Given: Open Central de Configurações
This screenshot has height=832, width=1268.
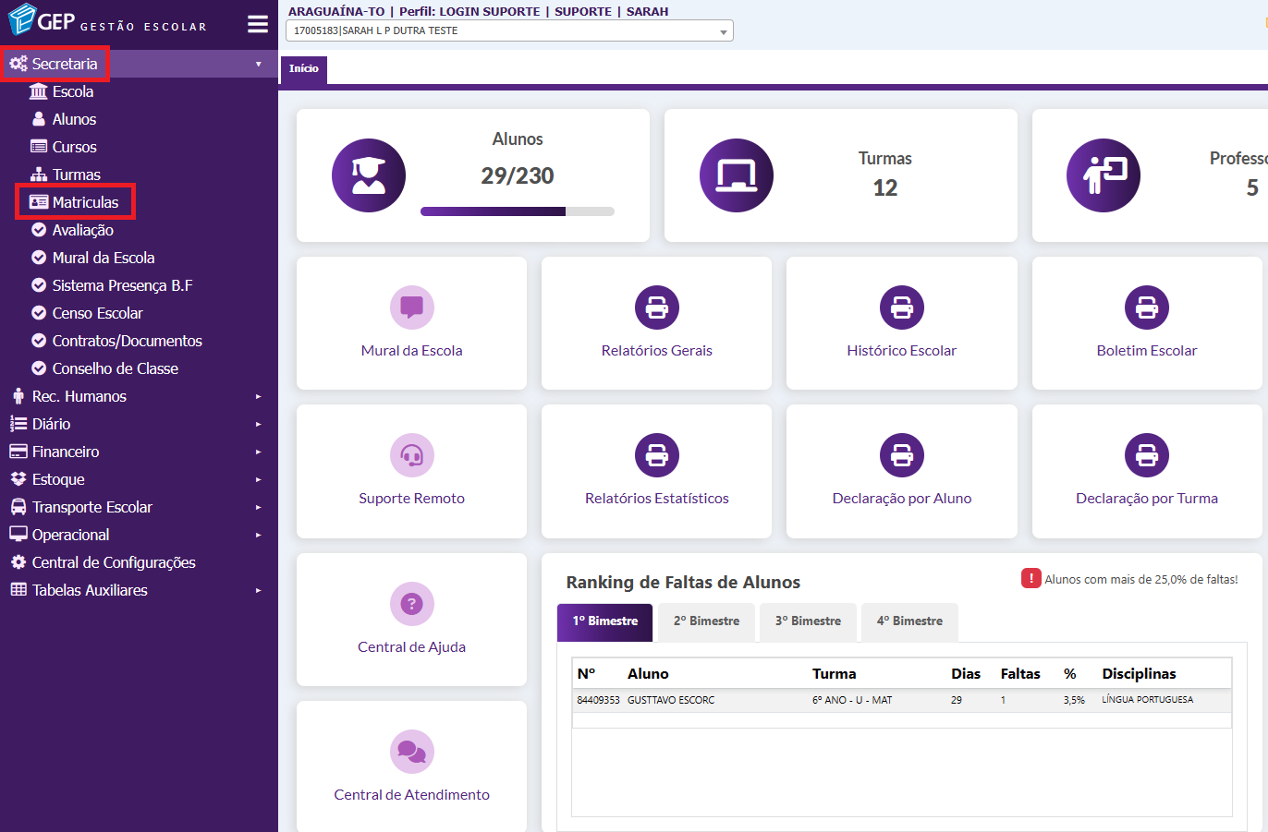Looking at the screenshot, I should pos(114,562).
